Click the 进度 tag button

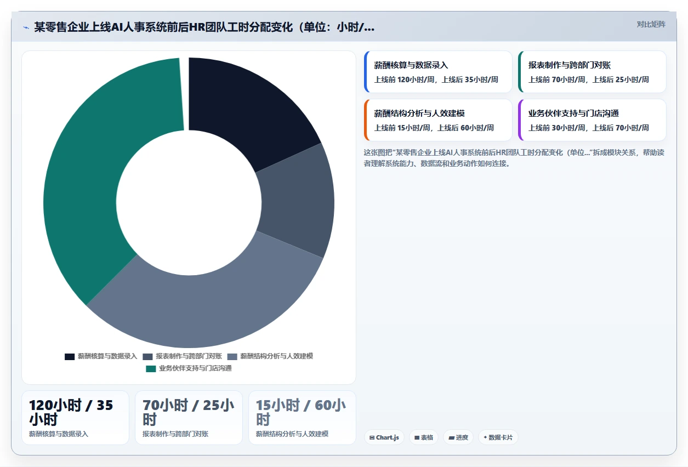[458, 437]
